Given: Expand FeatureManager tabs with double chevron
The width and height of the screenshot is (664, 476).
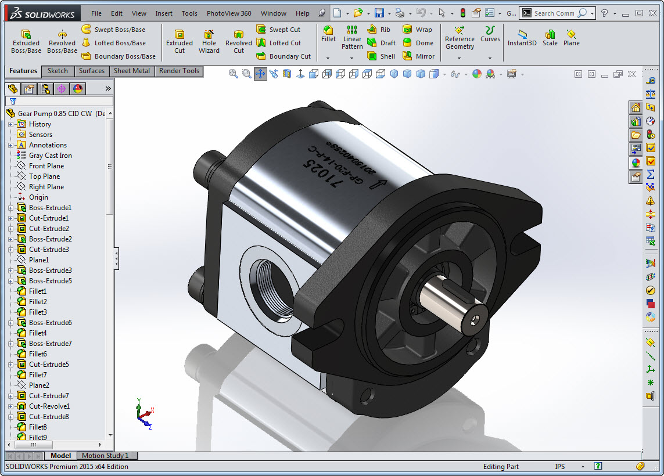Looking at the screenshot, I should pos(108,88).
